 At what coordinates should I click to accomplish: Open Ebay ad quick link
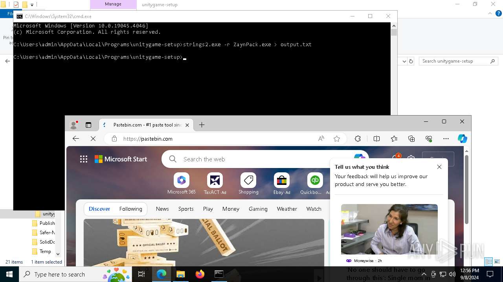click(282, 184)
